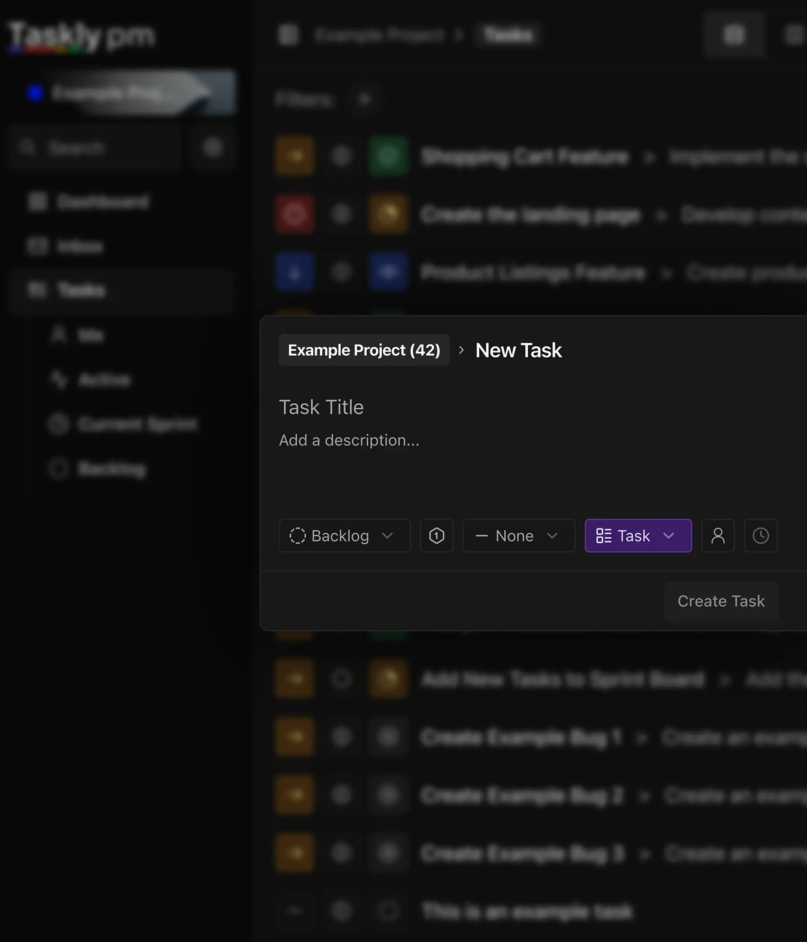Click the Create Task button
The width and height of the screenshot is (807, 942).
point(721,601)
